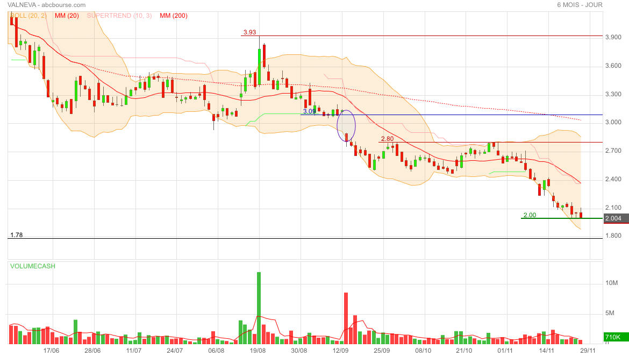Click the 3.300 price axis value

(613, 94)
